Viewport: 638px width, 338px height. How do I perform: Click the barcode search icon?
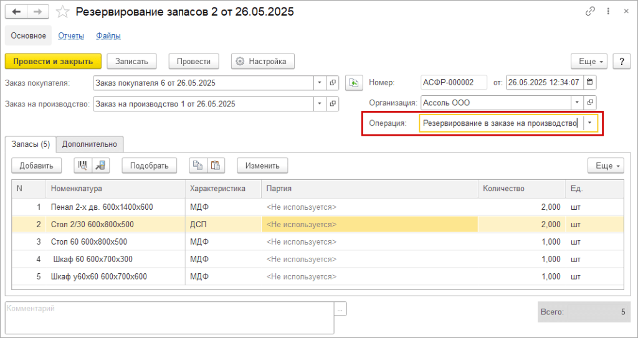(x=82, y=165)
